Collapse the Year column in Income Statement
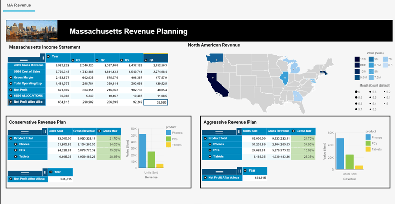The height and width of the screenshot is (204, 397). [x=48, y=56]
